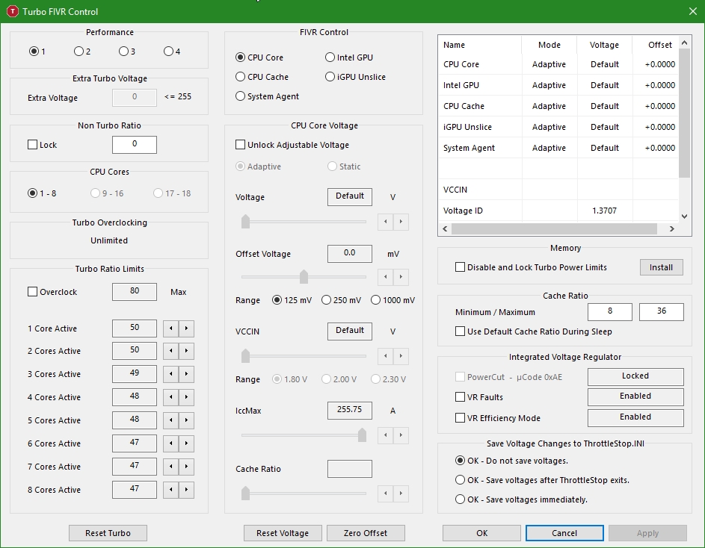This screenshot has height=548, width=705.
Task: Decrease 8 Cores Active ratio arrow
Action: point(171,490)
